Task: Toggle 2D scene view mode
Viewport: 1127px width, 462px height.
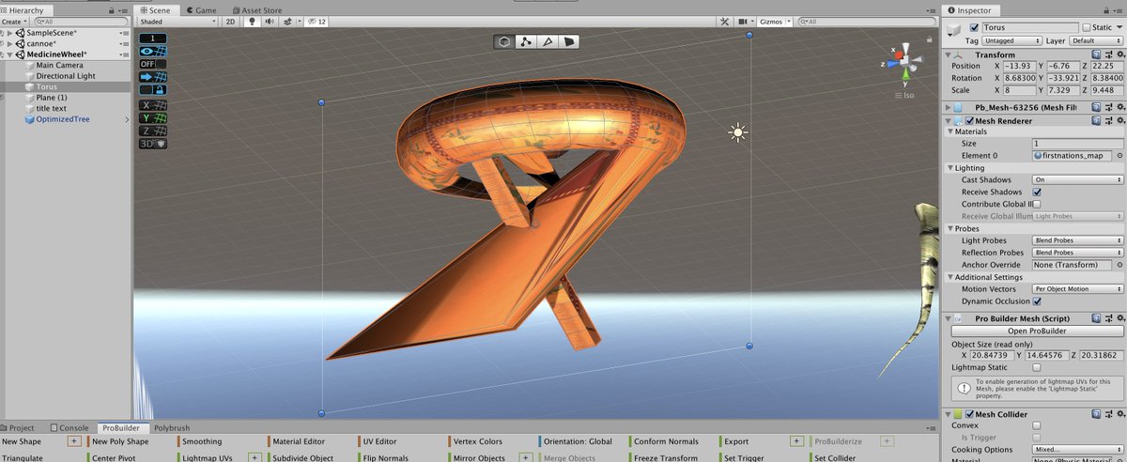Action: pos(230,21)
